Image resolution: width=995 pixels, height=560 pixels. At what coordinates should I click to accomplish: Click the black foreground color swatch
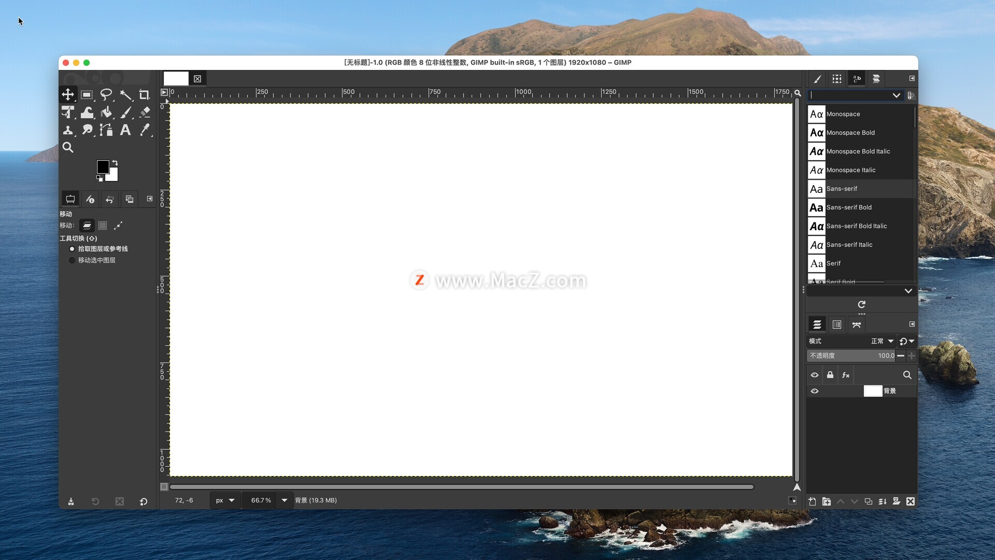click(x=103, y=166)
